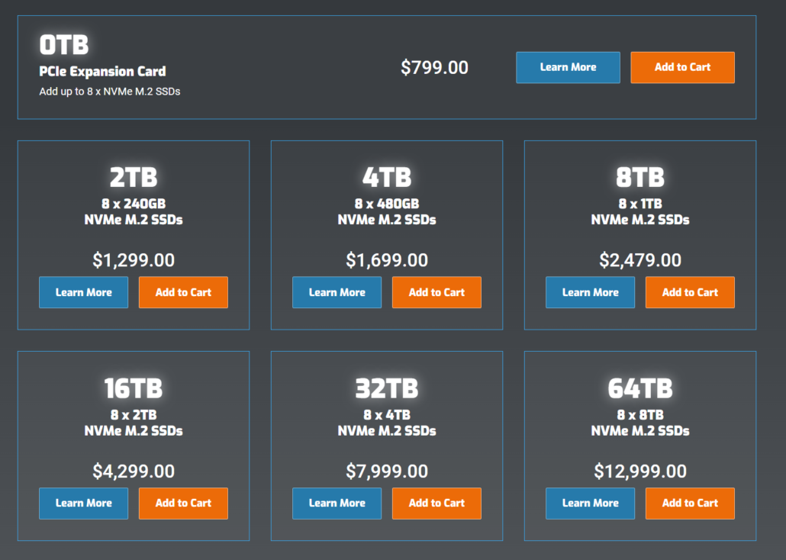Viewport: 786px width, 560px height.
Task: Add the 4TB $1,699.00 option to cart
Action: tap(436, 292)
